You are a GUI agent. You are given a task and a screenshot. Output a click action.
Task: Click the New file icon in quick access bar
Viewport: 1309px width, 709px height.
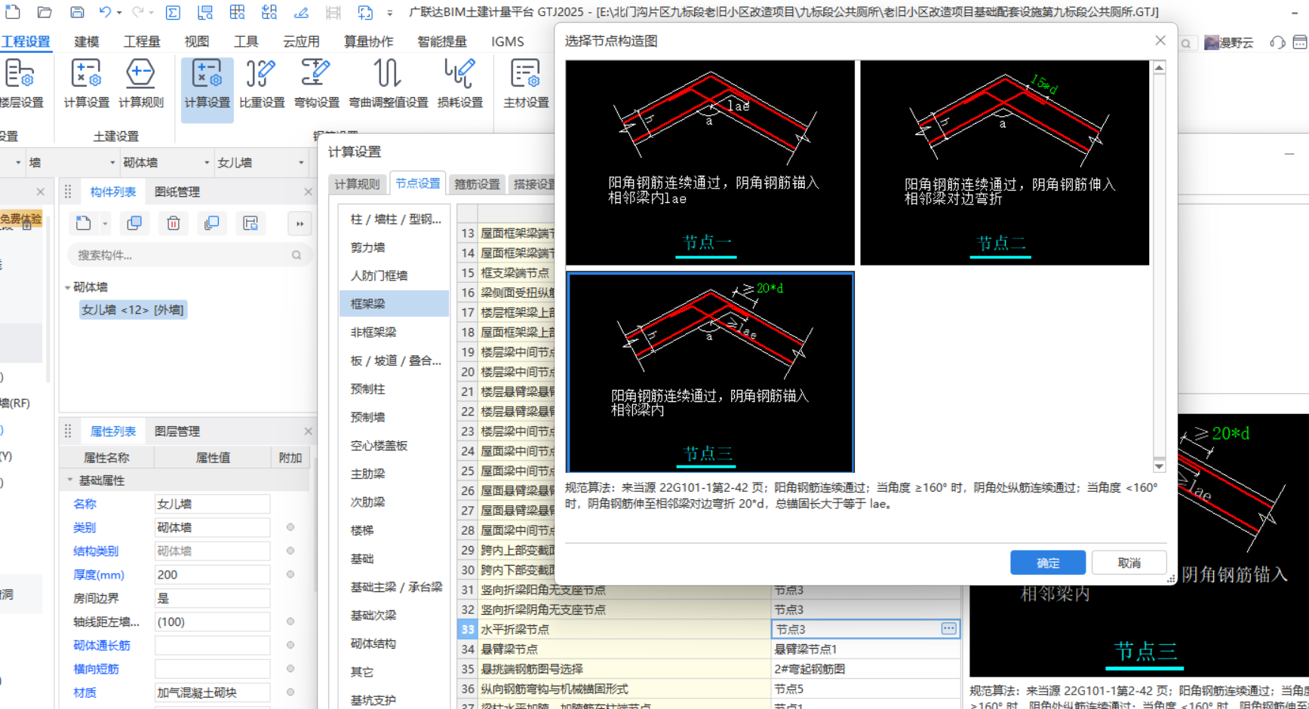coord(12,12)
